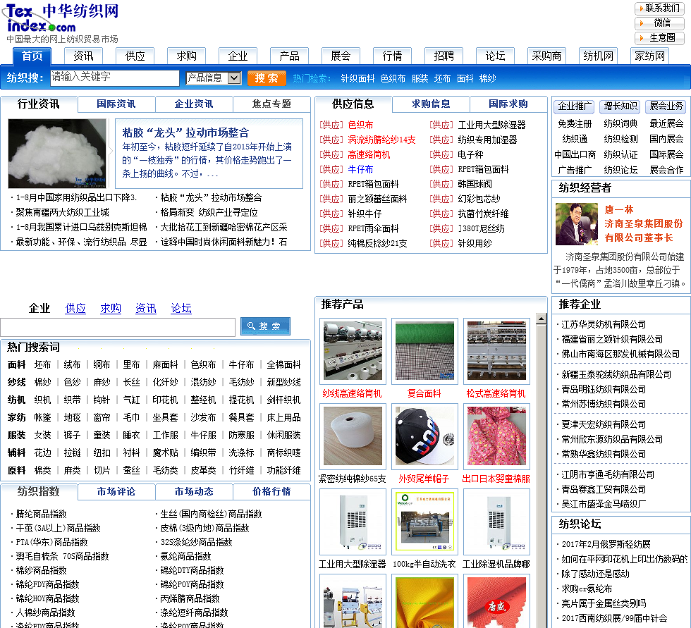The height and width of the screenshot is (628, 691).
Task: Open the 生意圈 button
Action: tap(660, 38)
